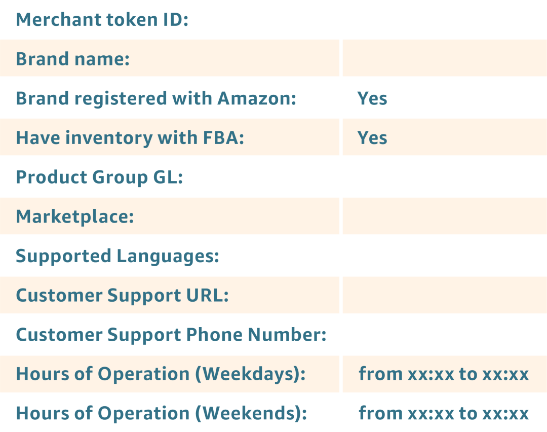Click the Customer Support Phone Number label
Screen dimensions: 547x432
click(x=171, y=335)
